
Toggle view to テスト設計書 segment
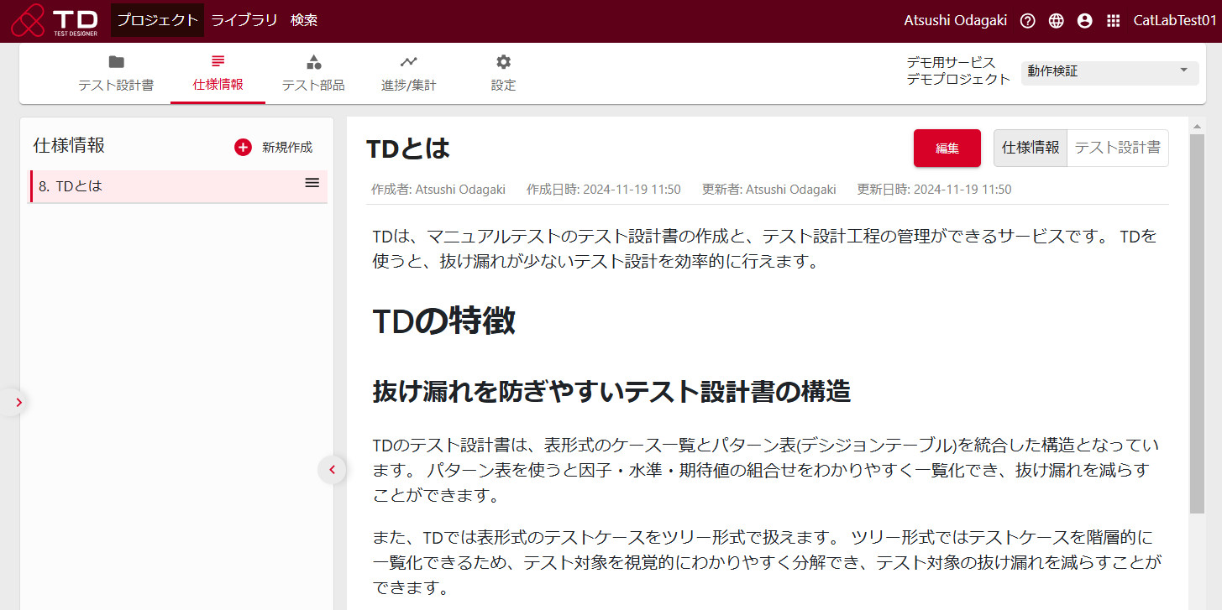point(1118,148)
